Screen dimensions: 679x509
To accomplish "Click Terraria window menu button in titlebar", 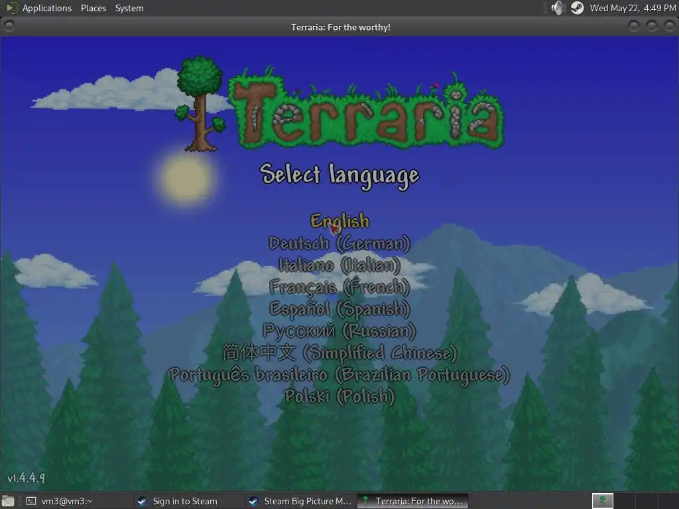I will 9,27.
